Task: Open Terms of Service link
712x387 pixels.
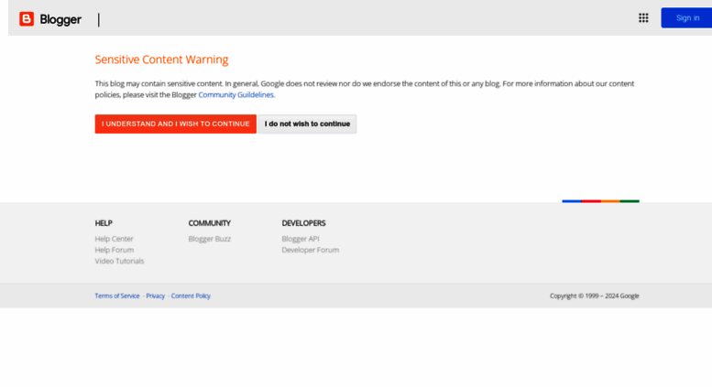Action: point(117,296)
